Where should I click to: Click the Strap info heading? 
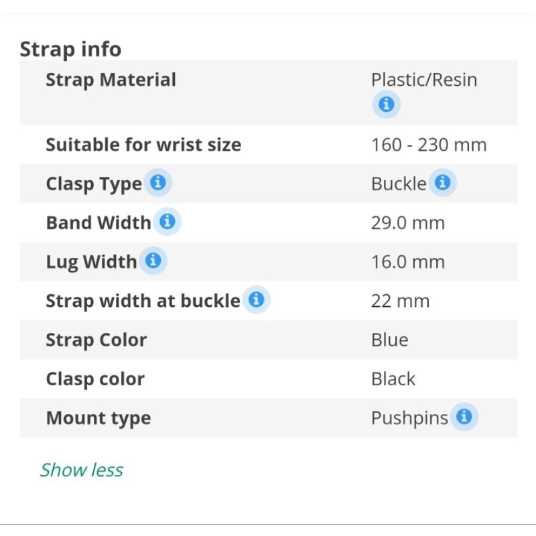point(70,49)
